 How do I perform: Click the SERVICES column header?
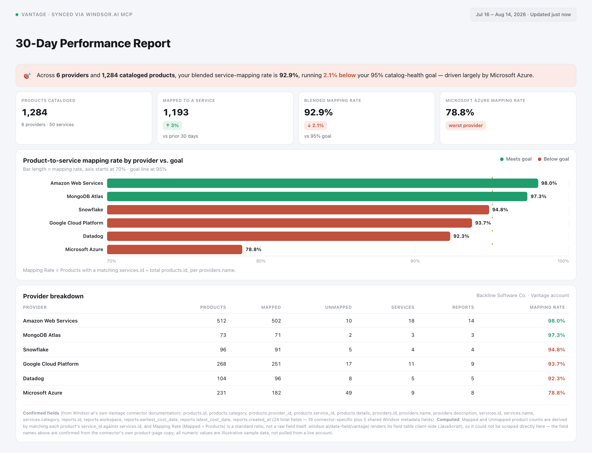tap(403, 307)
